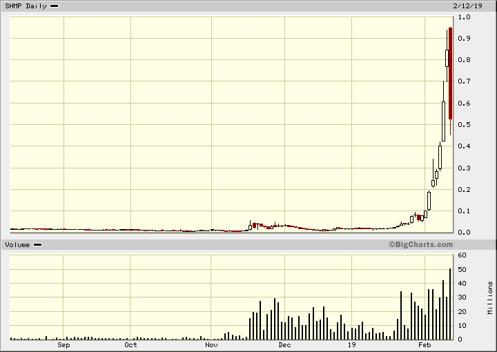Click the Millions volume unit label
Viewport: 497px width, 352px height.
coord(490,297)
